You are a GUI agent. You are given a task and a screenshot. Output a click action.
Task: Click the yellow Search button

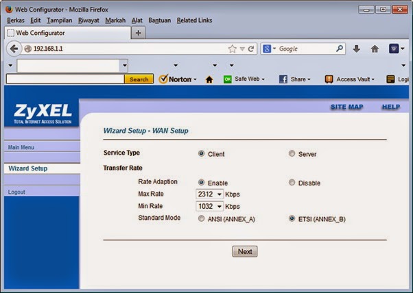coord(139,79)
